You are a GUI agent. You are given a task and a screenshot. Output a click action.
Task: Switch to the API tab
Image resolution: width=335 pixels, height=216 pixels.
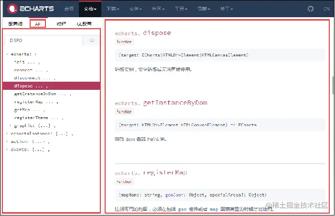coord(38,24)
